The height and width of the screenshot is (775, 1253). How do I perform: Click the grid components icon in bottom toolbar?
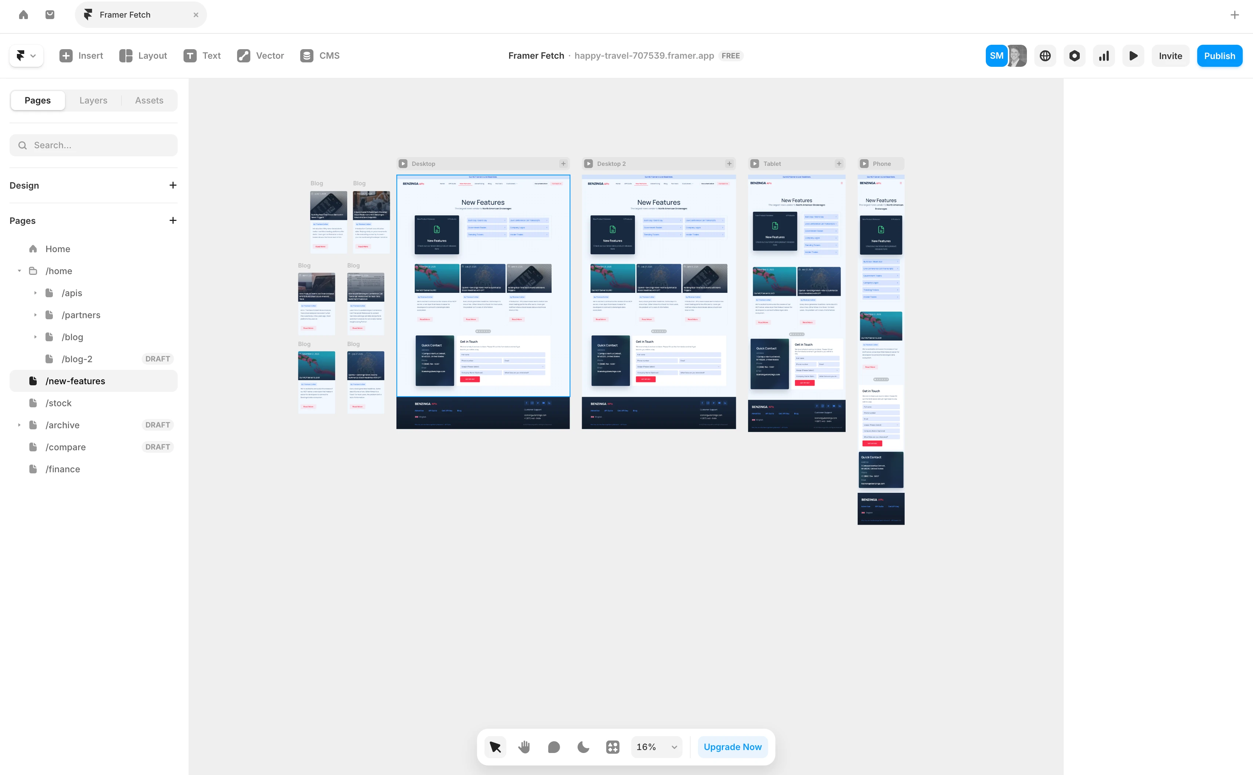click(613, 747)
